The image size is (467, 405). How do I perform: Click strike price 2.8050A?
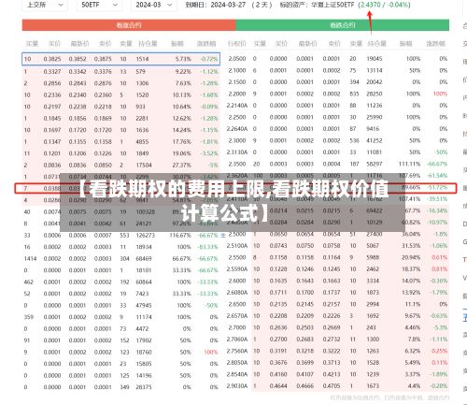tap(237, 363)
